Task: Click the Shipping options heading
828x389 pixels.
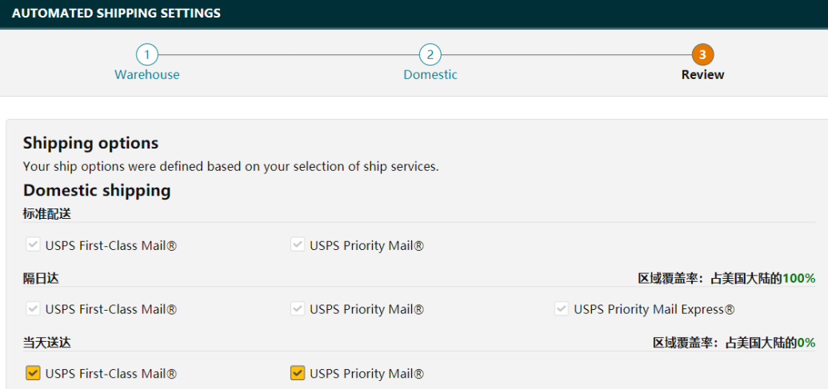Action: click(x=90, y=143)
